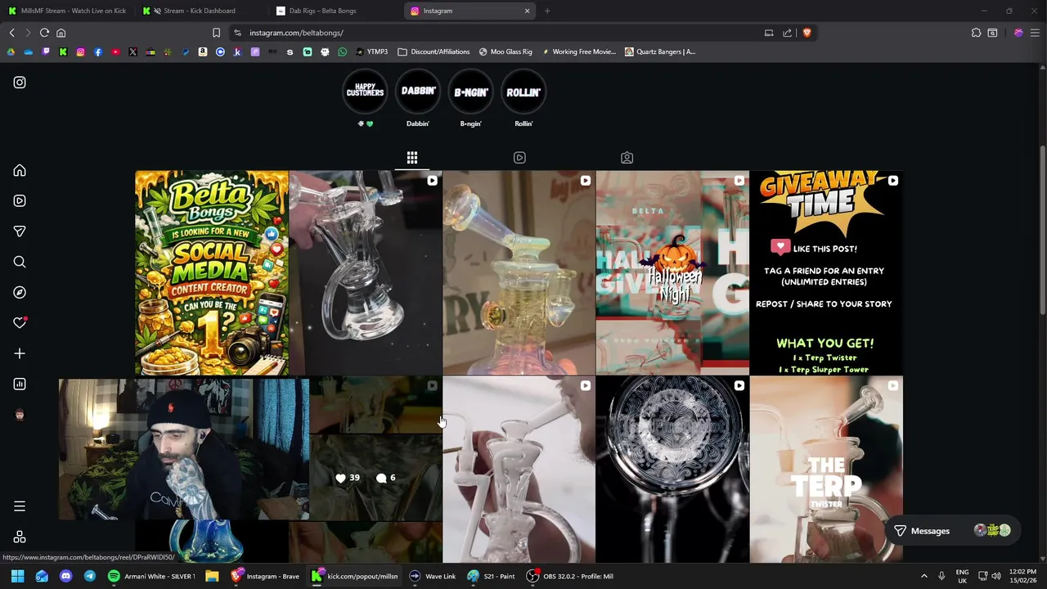Go to the browser home page
This screenshot has width=1047, height=589.
click(x=61, y=33)
